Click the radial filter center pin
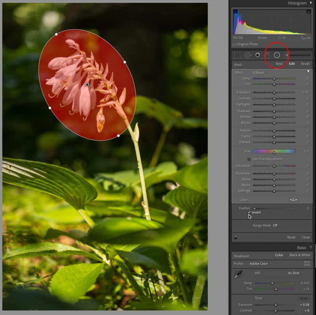 87,84
